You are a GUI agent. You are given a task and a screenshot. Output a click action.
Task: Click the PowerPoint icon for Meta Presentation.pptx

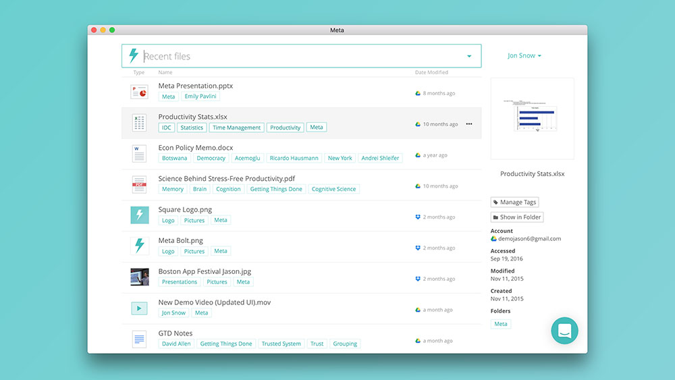click(139, 92)
